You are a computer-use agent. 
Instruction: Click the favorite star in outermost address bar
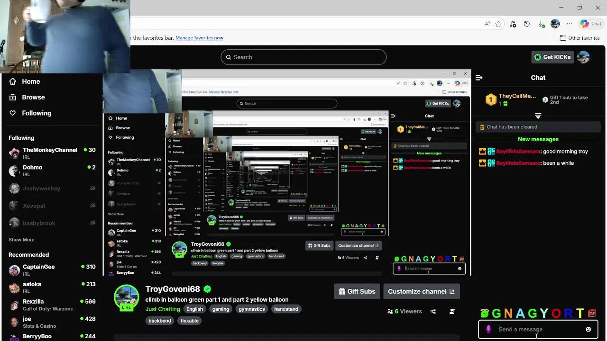click(498, 24)
